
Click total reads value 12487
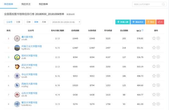(x=75, y=48)
